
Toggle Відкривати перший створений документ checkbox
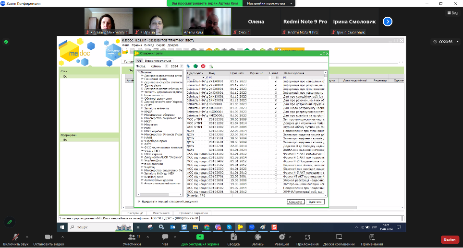coord(139,202)
